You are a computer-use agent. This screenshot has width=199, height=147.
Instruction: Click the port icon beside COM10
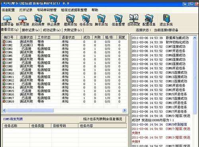tap(4, 73)
